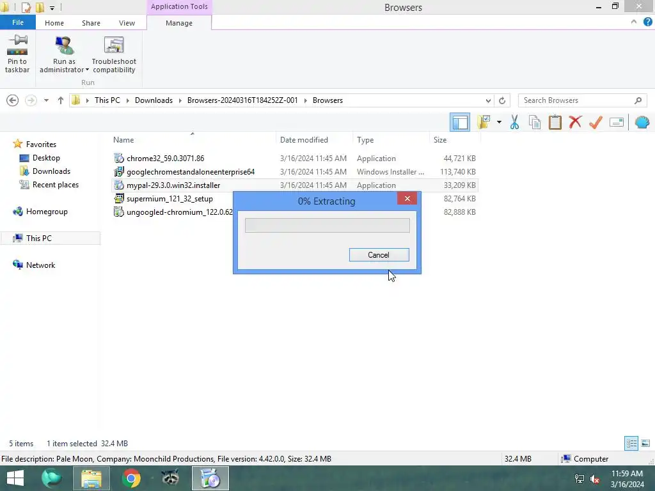The image size is (655, 491).
Task: Click Pin to taskbar icon
Action: tap(17, 54)
